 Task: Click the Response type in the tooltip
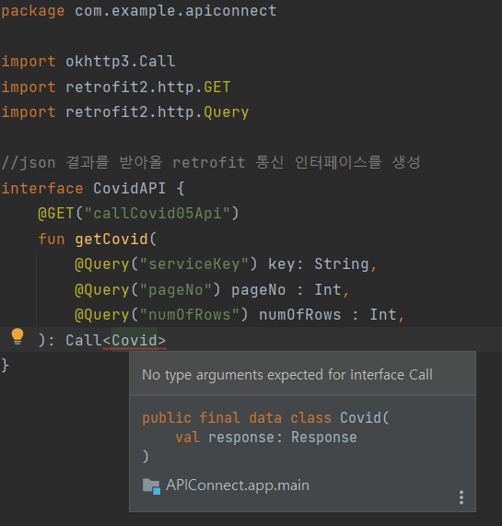pos(324,438)
